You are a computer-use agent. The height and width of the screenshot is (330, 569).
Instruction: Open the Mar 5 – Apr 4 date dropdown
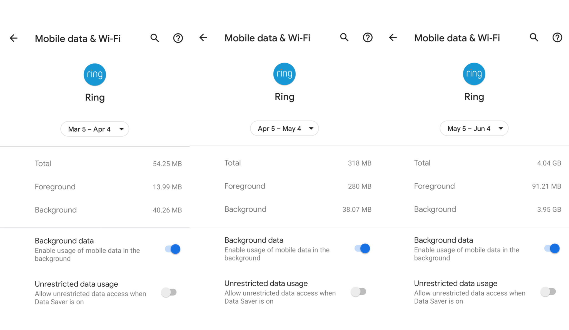click(95, 129)
